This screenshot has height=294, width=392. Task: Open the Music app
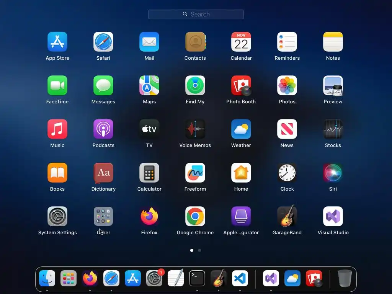(x=57, y=129)
